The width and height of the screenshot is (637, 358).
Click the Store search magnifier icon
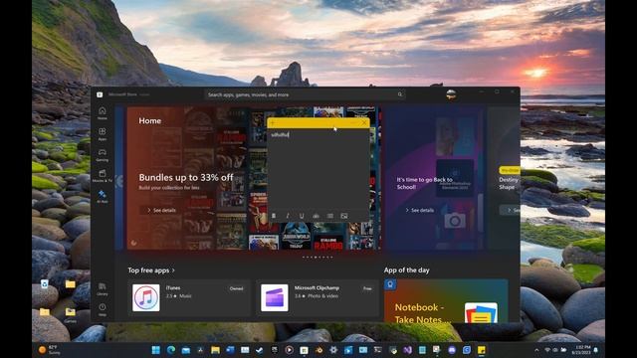coord(400,94)
